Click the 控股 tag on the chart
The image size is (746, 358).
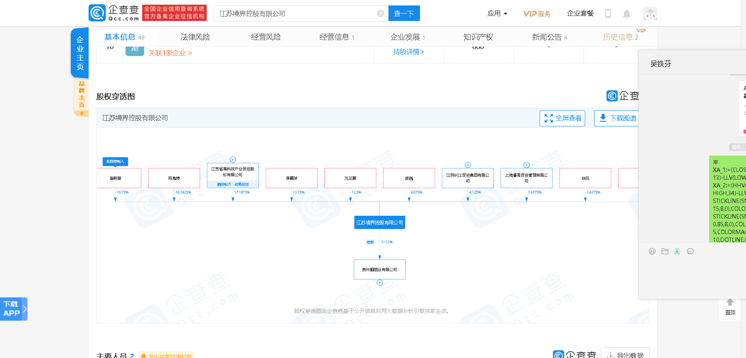[x=370, y=242]
